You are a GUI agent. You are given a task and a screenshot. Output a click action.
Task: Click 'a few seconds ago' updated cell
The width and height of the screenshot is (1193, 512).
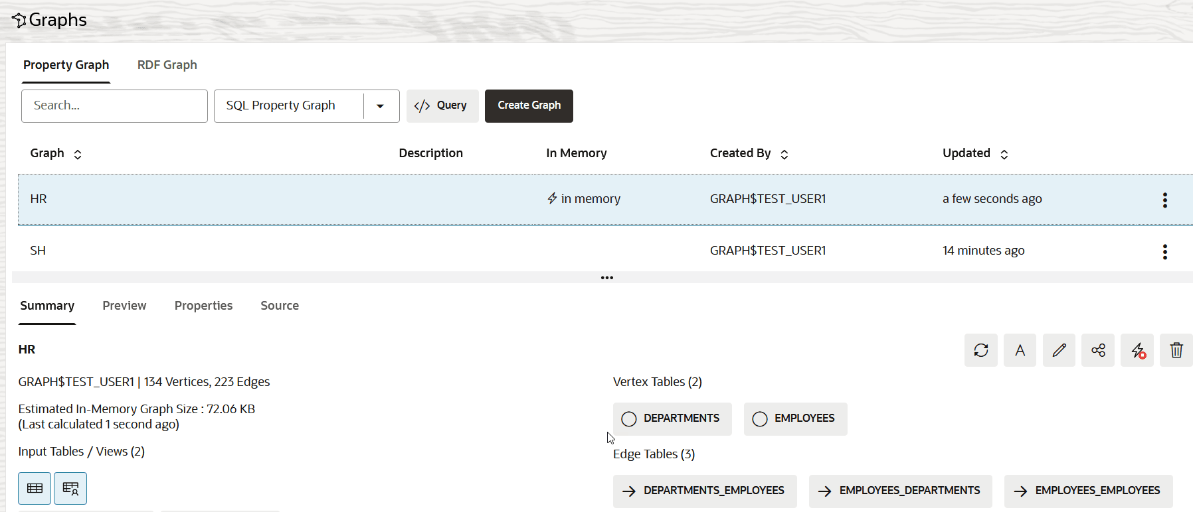992,199
